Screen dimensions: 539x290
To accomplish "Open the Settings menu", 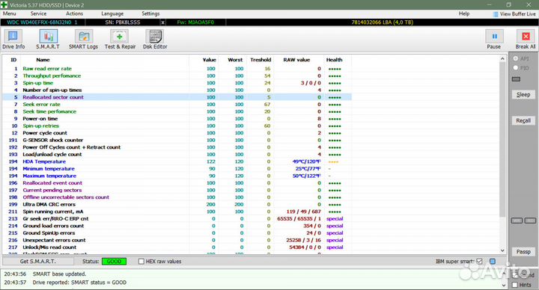I will click(x=150, y=13).
